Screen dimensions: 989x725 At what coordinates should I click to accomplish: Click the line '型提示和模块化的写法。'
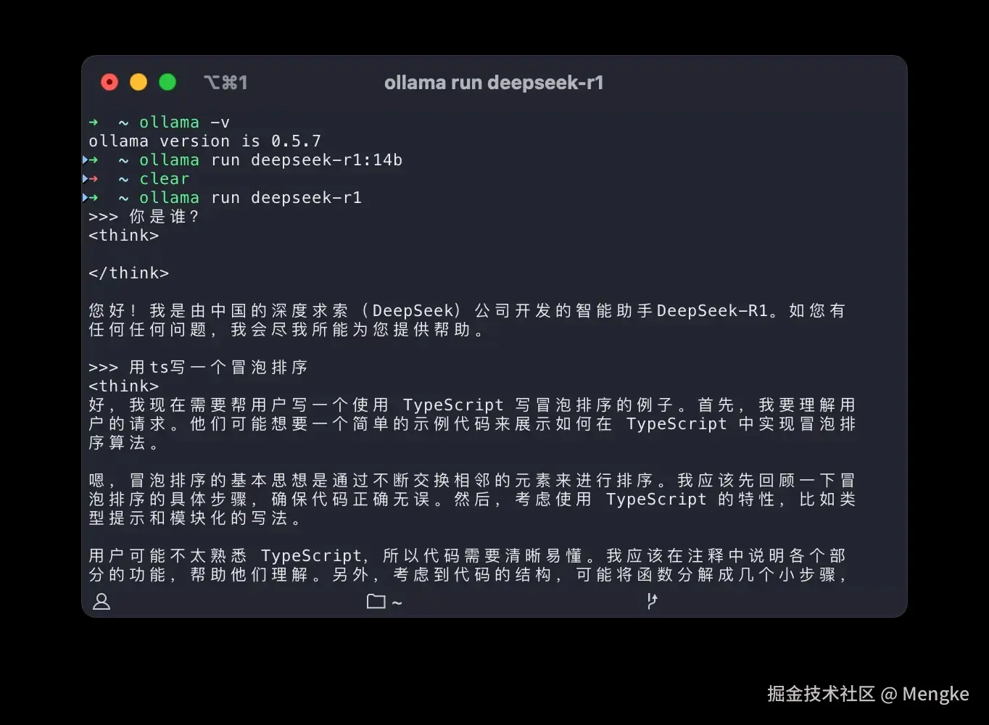(x=195, y=518)
